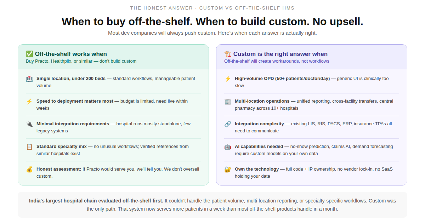Select the "Custom is the right answer when" heading

click(280, 54)
